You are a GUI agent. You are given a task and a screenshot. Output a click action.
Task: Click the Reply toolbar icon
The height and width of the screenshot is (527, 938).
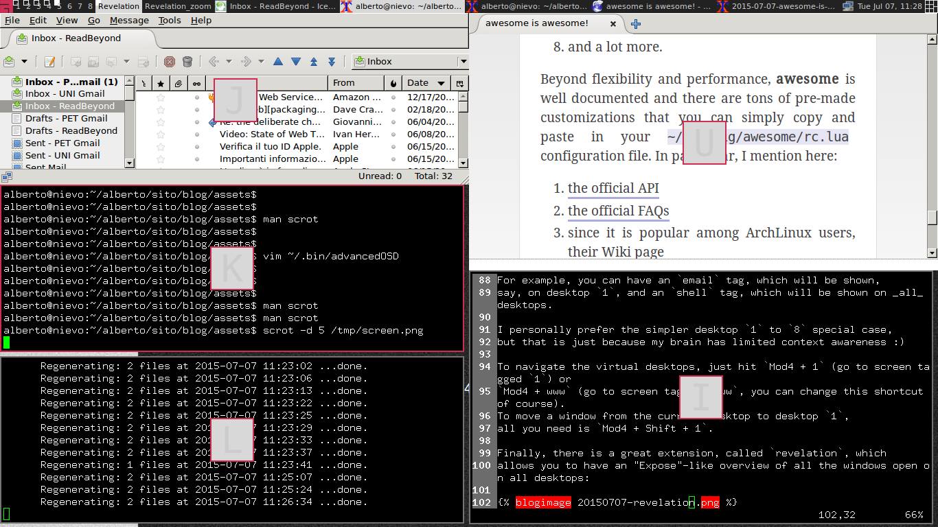point(76,62)
